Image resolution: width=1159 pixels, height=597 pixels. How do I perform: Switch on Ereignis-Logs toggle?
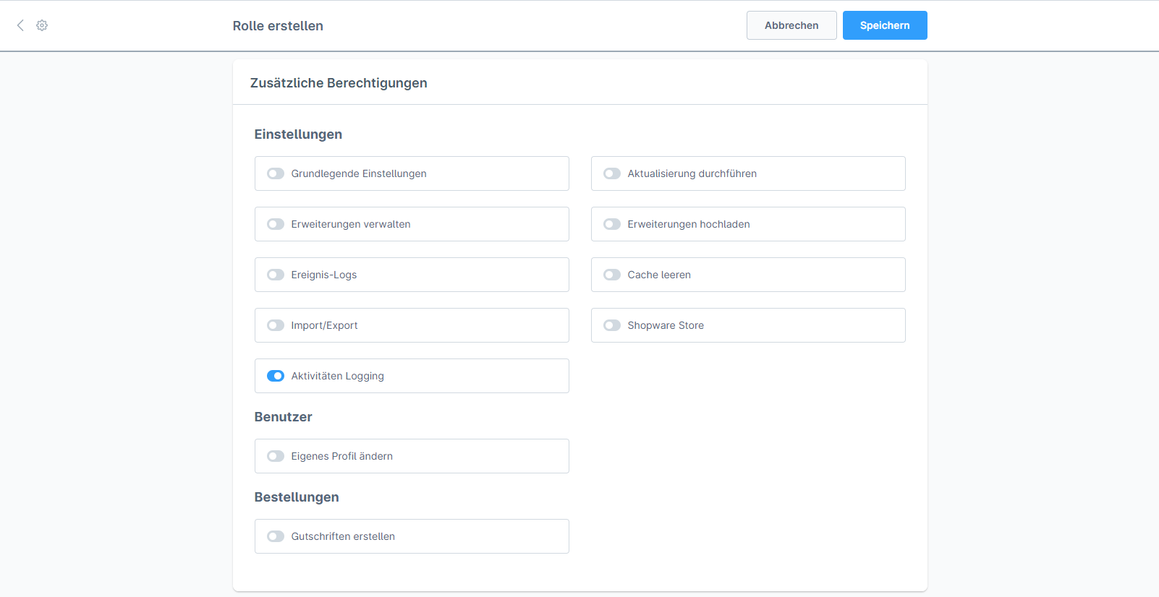[x=276, y=275]
